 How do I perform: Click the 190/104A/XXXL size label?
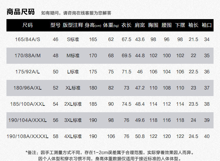pos(28,120)
